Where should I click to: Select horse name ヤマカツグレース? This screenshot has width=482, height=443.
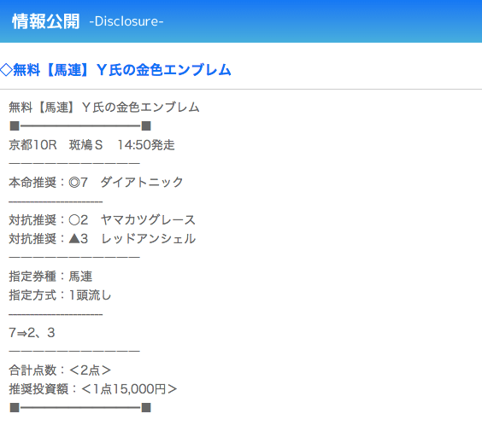[x=148, y=220]
